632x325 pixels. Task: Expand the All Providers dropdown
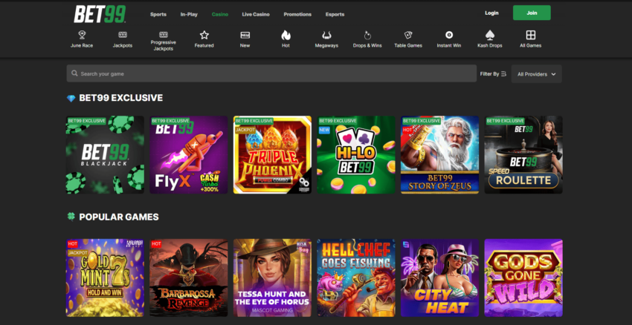coord(537,74)
